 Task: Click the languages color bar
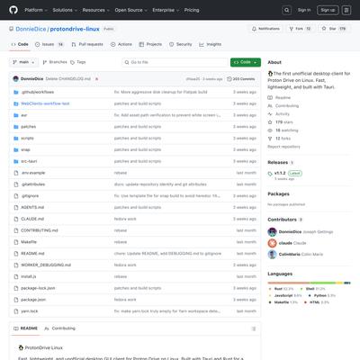(309, 283)
